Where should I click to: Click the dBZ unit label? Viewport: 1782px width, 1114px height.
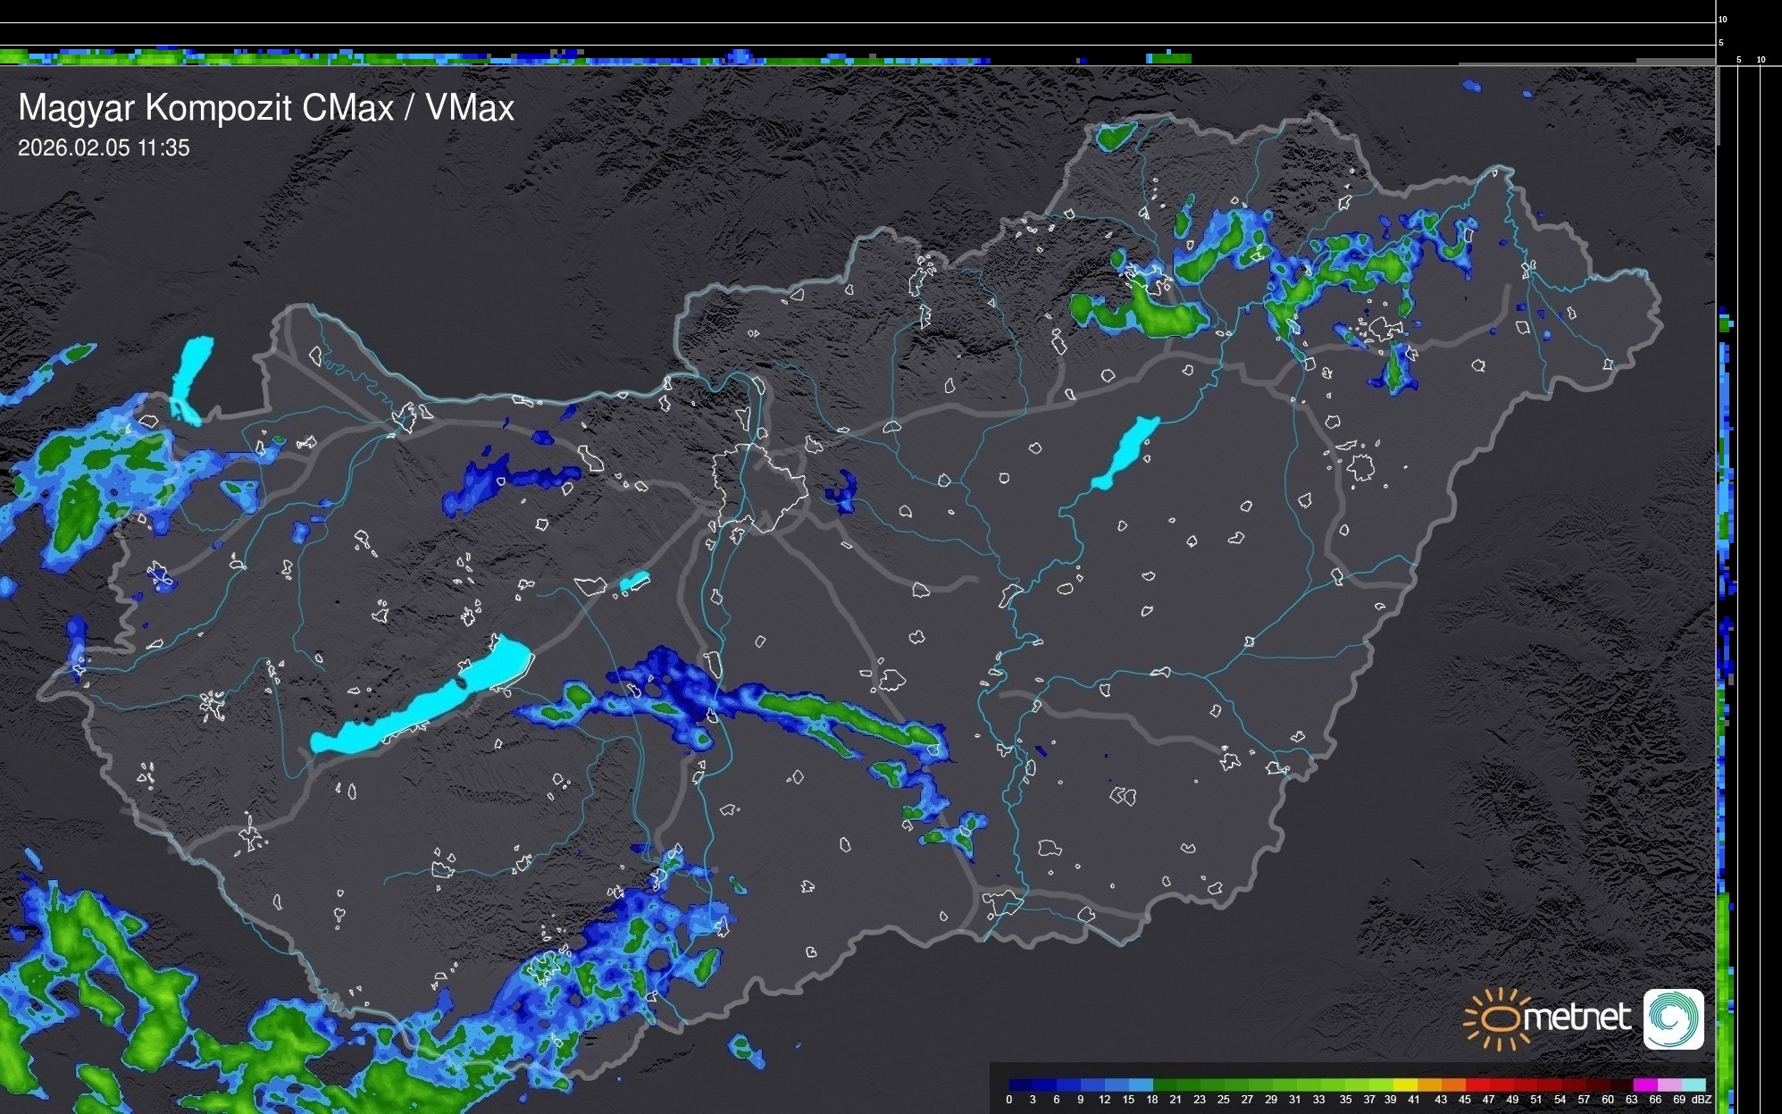coord(1701,1100)
